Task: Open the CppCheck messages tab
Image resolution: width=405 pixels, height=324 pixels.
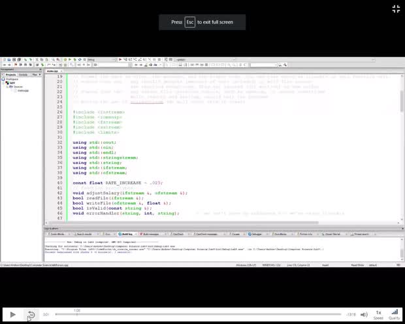Action: click(206, 234)
